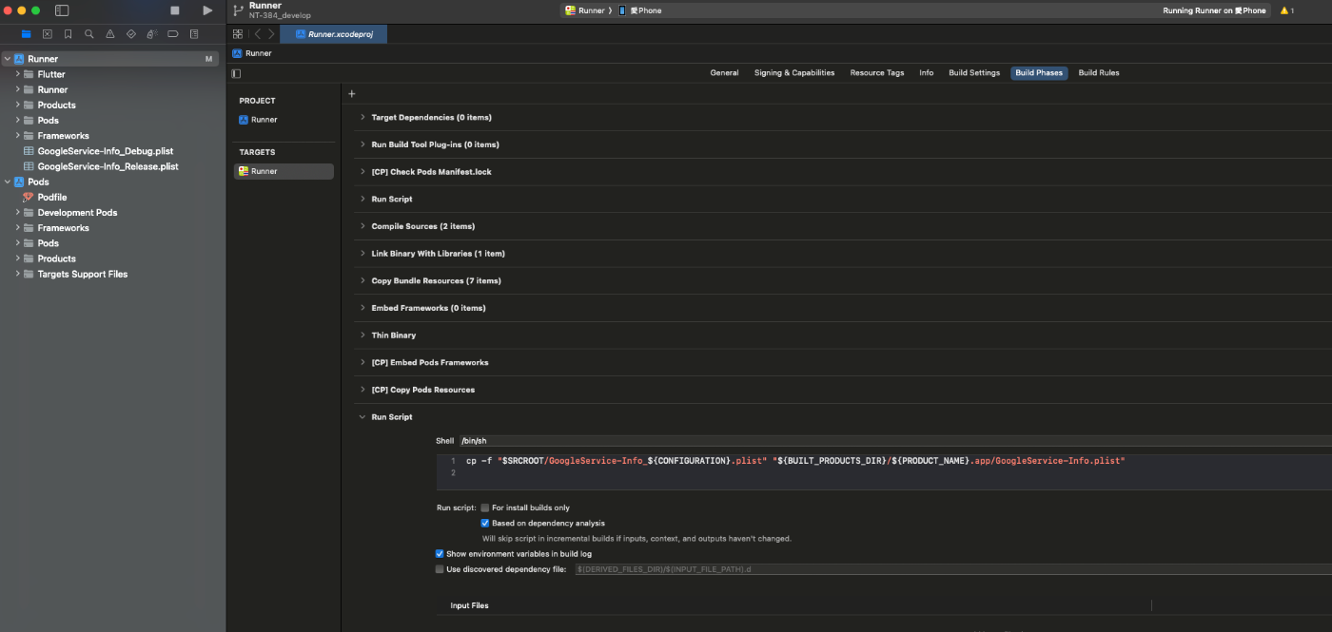The width and height of the screenshot is (1332, 632).
Task: Toggle the navigator sidebar visibility
Action: (62, 10)
